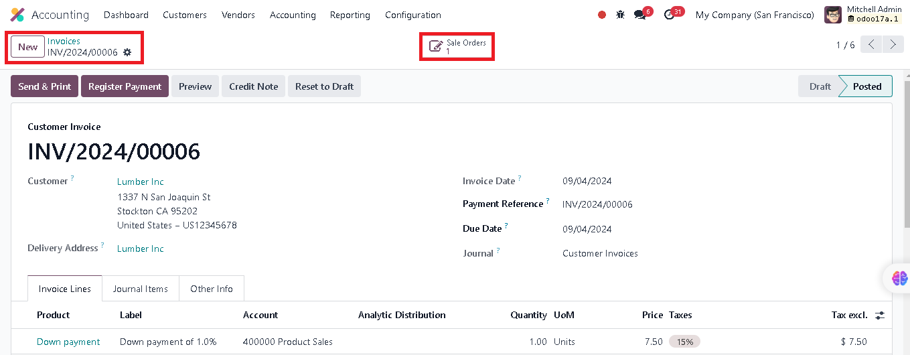The image size is (910, 355).
Task: Open the activities clock icon
Action: (x=669, y=15)
